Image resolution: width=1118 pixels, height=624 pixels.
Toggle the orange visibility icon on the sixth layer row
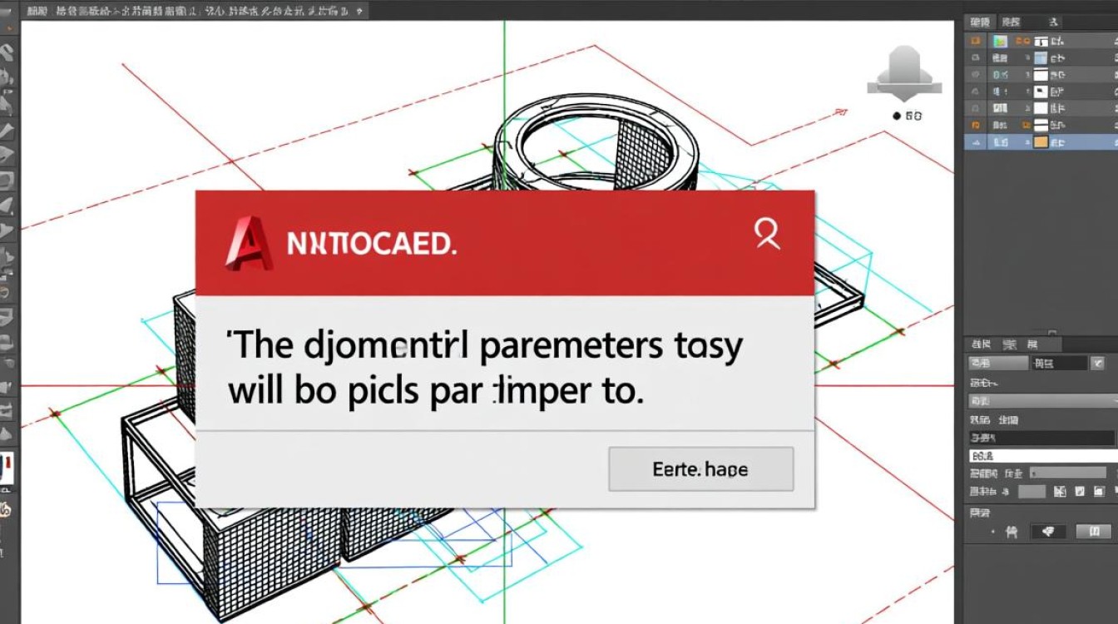pyautogui.click(x=977, y=125)
